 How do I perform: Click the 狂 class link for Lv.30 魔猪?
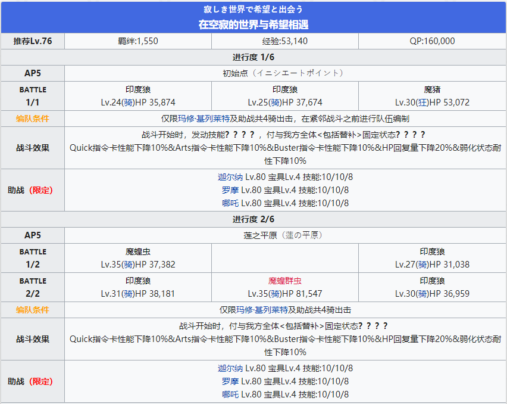422,102
